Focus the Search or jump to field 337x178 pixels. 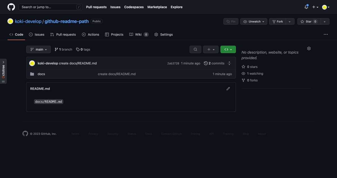[50, 7]
